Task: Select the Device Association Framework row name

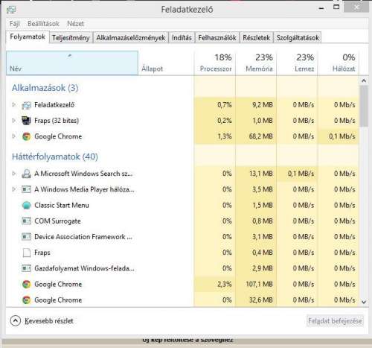Action: point(83,237)
